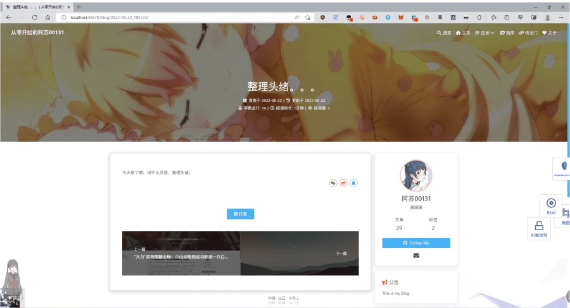Open the MetaMask fox extension icon
The height and width of the screenshot is (308, 570).
coord(401,18)
